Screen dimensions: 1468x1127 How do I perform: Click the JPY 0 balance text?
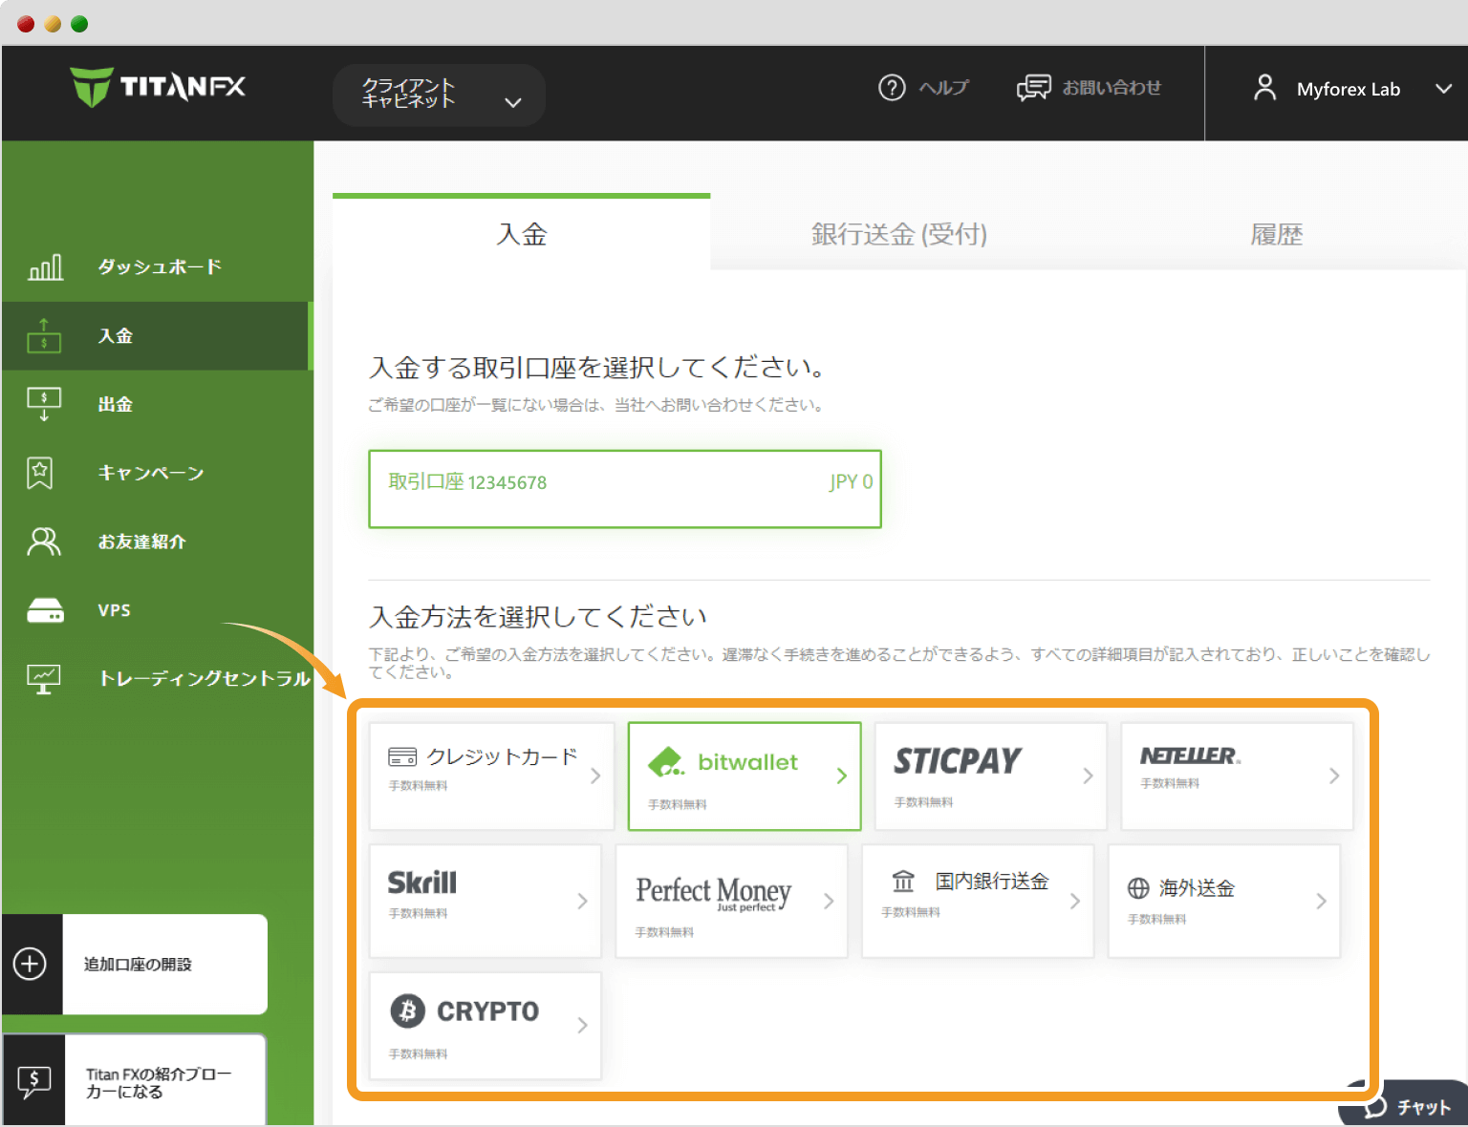pyautogui.click(x=851, y=482)
